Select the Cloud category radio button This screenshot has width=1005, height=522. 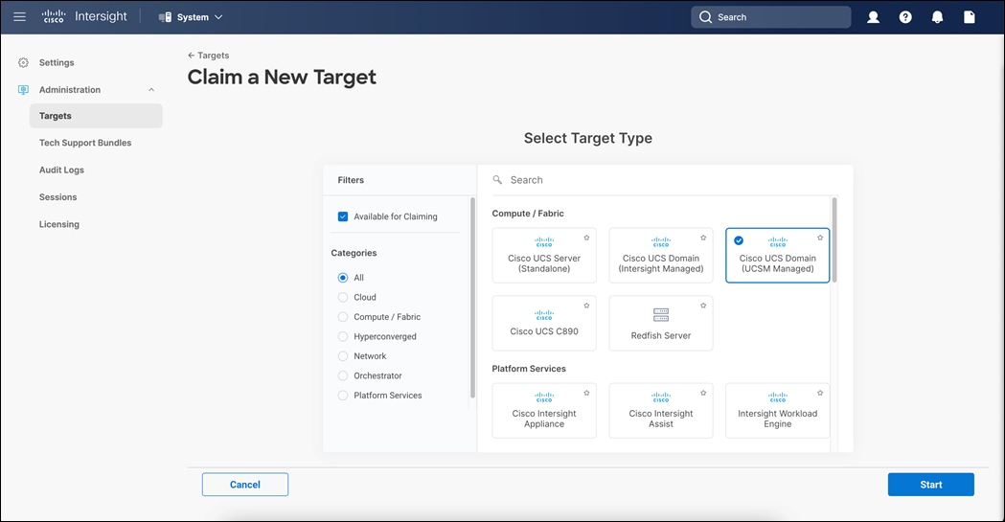343,297
